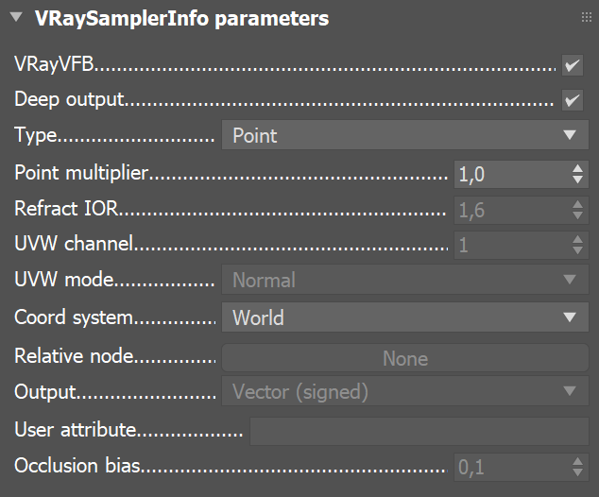Increase Occlusion bias with up arrow
Screen dimensions: 599x497
click(577, 461)
